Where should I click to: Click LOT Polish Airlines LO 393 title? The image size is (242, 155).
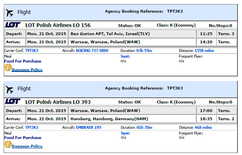(x=58, y=102)
